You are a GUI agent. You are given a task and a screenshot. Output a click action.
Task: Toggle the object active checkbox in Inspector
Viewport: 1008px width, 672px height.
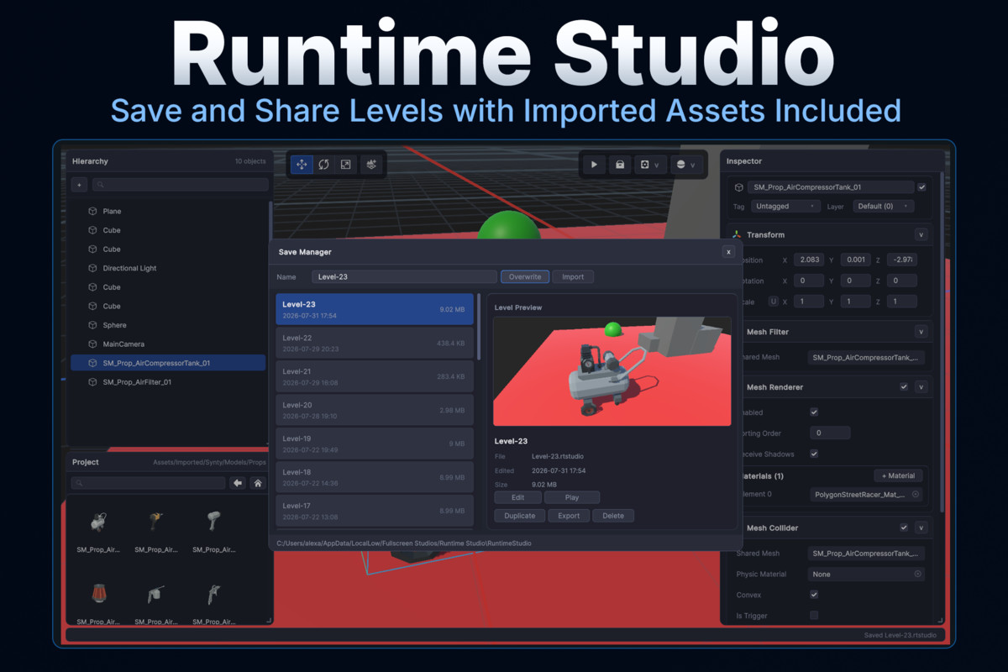tap(921, 187)
